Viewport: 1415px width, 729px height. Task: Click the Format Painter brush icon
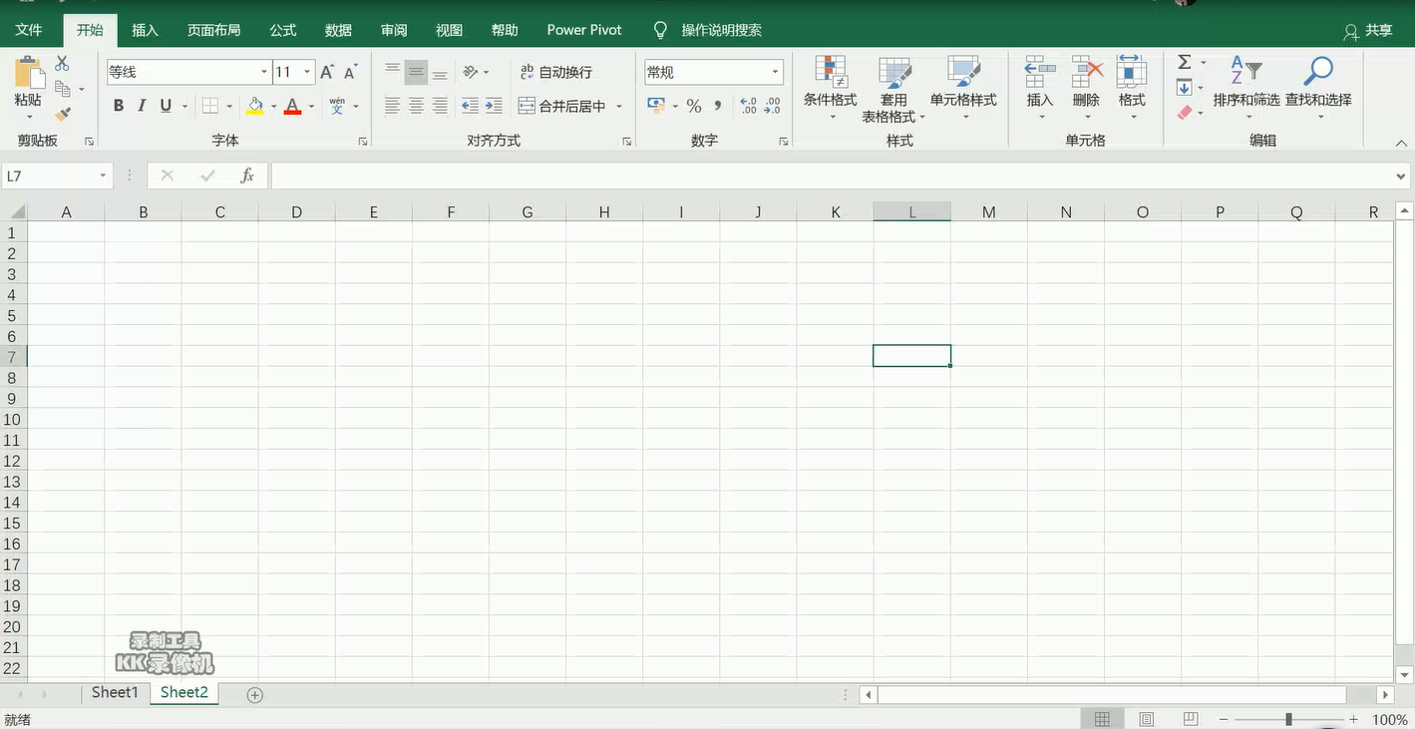[63, 115]
